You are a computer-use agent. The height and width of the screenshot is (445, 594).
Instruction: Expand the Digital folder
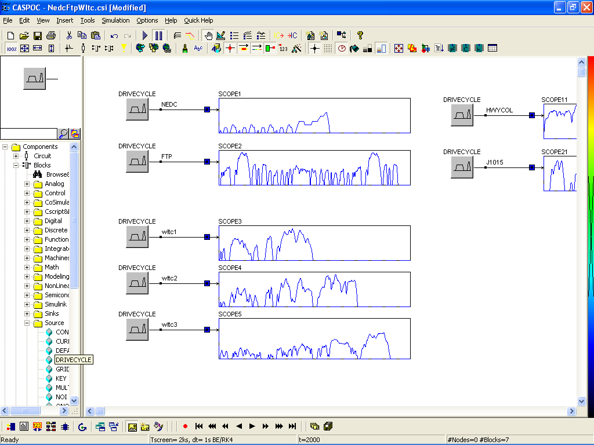[27, 221]
